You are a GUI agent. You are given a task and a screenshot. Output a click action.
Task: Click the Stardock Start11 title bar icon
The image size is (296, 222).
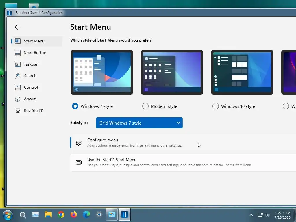pos(9,13)
